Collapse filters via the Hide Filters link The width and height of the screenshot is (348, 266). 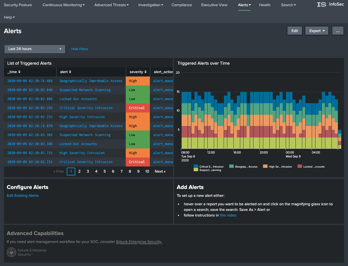[79, 49]
